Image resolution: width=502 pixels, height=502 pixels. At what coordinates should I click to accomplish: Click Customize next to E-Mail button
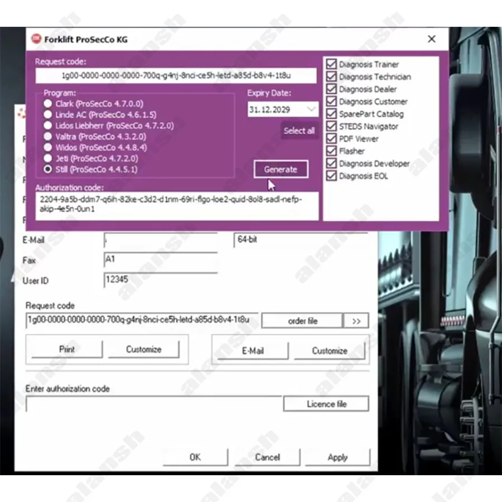point(330,351)
